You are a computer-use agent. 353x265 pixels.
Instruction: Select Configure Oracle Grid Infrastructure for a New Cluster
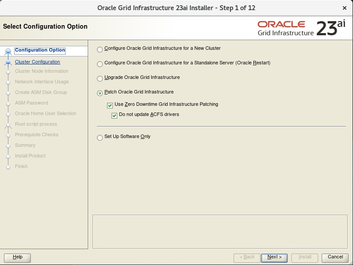pos(100,49)
